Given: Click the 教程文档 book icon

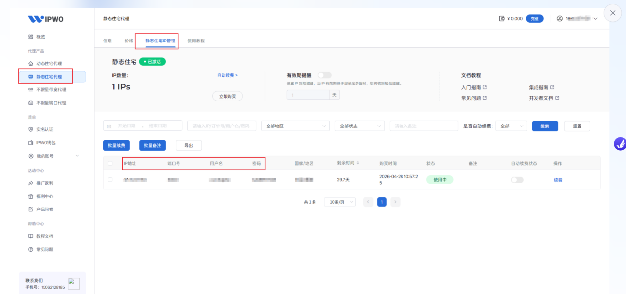Looking at the screenshot, I should (x=31, y=236).
